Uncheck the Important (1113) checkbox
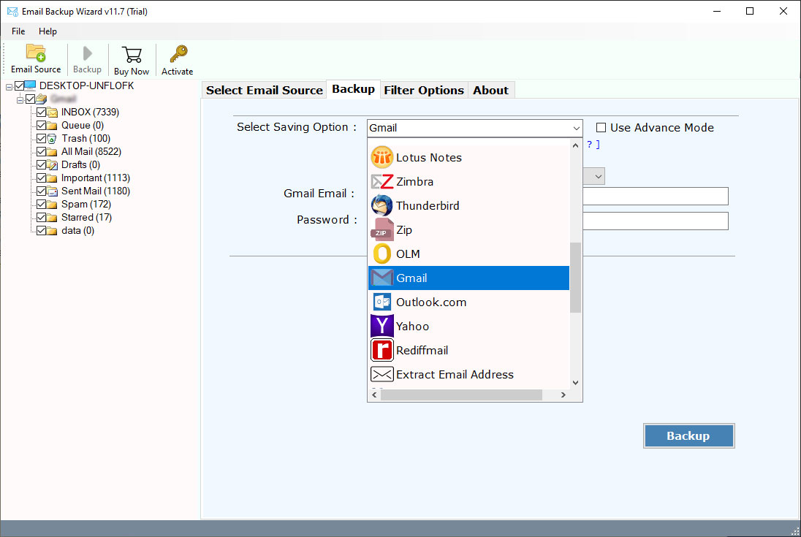Screen dimensions: 801x537 point(42,178)
